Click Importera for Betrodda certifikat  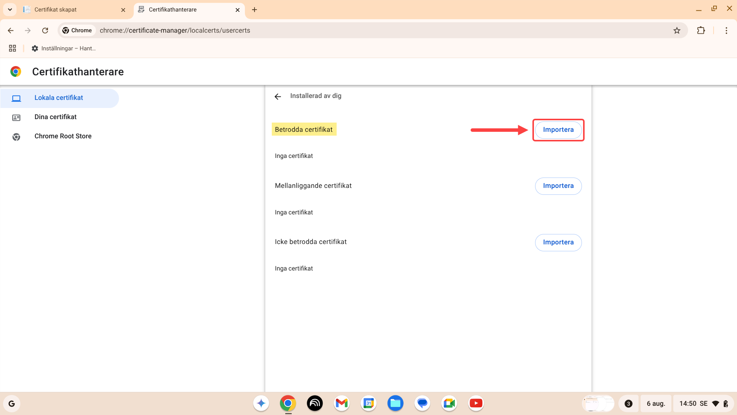pyautogui.click(x=558, y=130)
